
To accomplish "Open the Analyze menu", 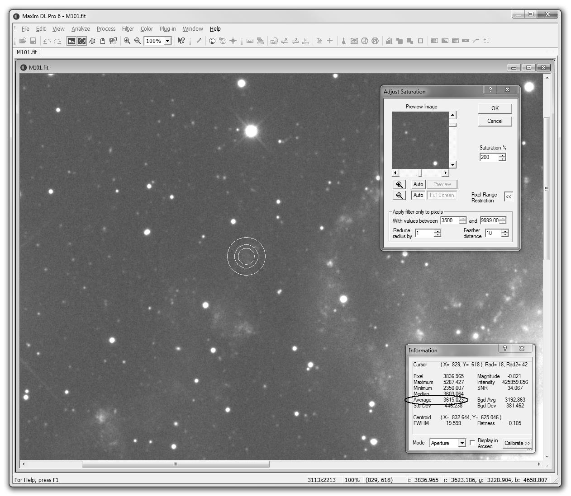I will coord(81,28).
